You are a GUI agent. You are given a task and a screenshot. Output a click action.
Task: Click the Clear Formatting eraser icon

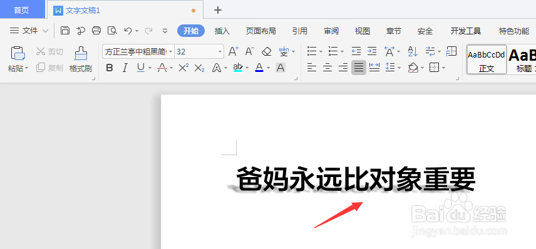(x=266, y=51)
